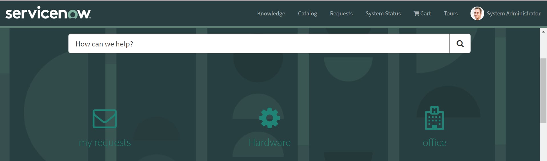This screenshot has height=161, width=547.
Task: Click the scrollbar up arrow
Action: pos(543,32)
